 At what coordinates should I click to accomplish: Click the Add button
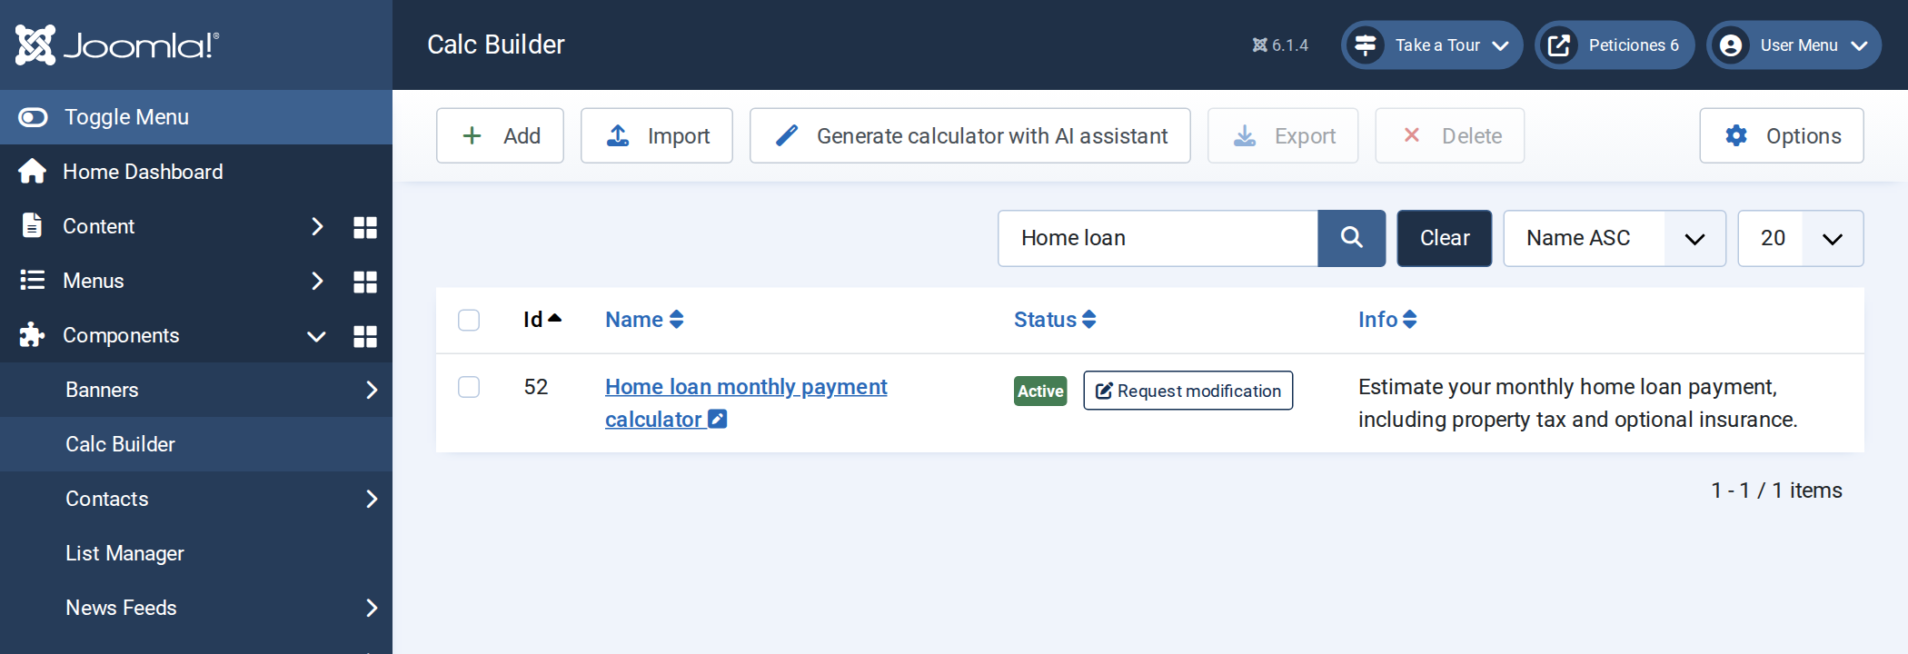(500, 135)
